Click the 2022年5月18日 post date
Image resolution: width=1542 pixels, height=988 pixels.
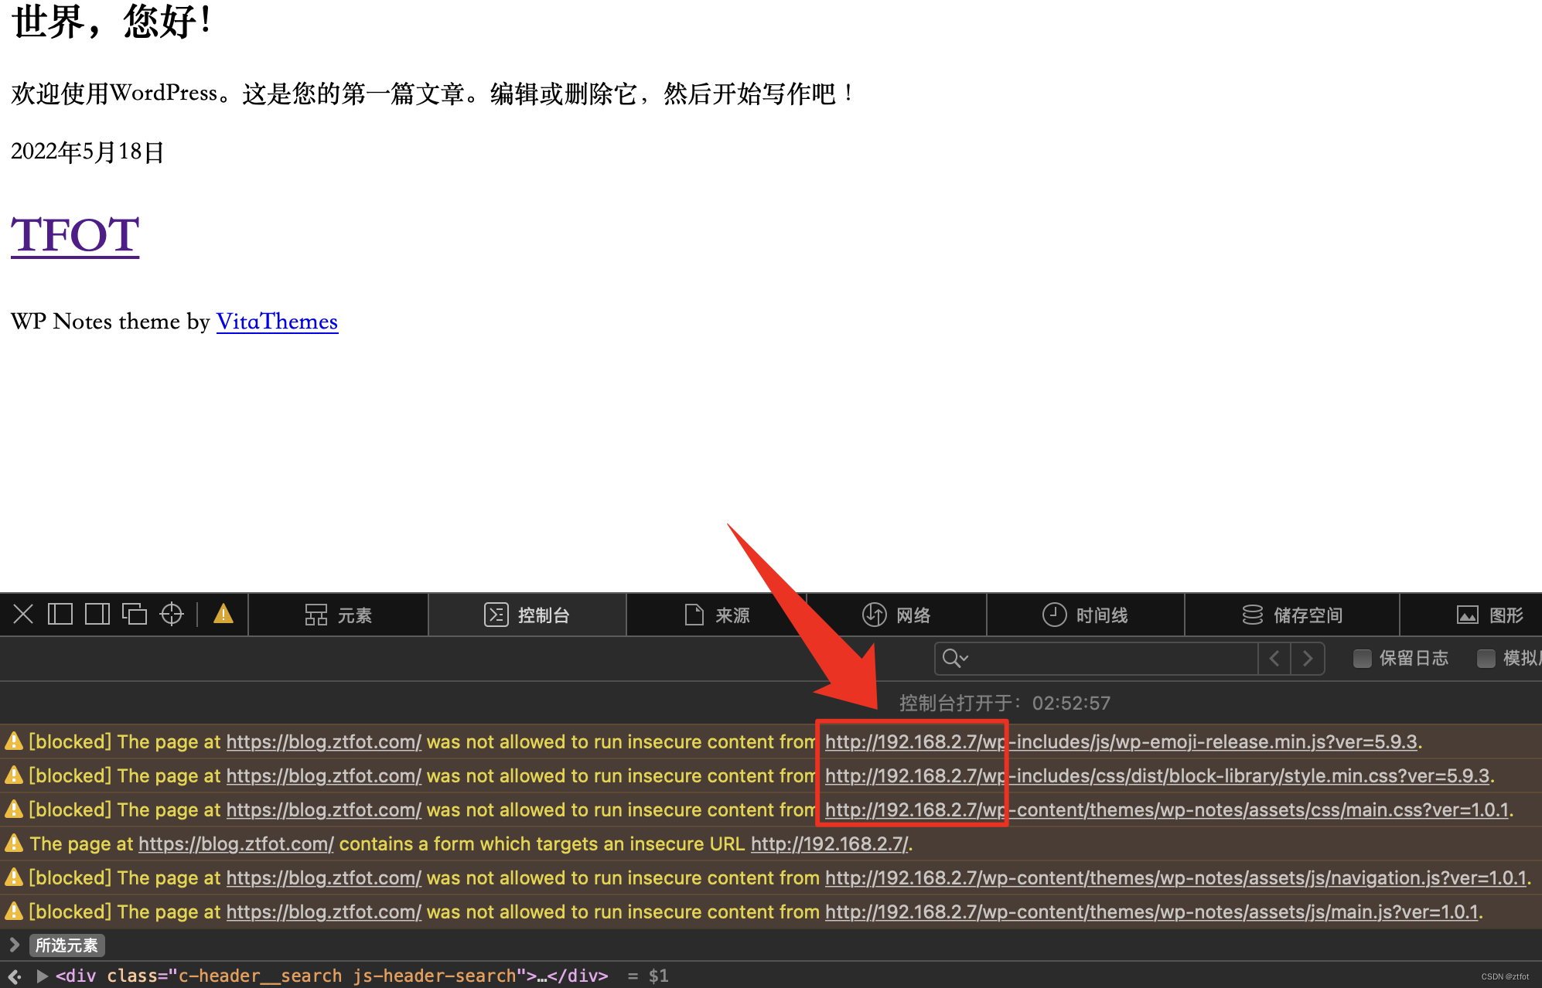[x=87, y=152]
